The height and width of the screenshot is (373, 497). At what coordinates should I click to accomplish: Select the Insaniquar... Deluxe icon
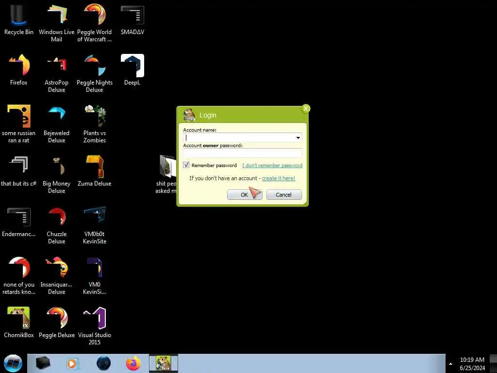[x=56, y=275]
